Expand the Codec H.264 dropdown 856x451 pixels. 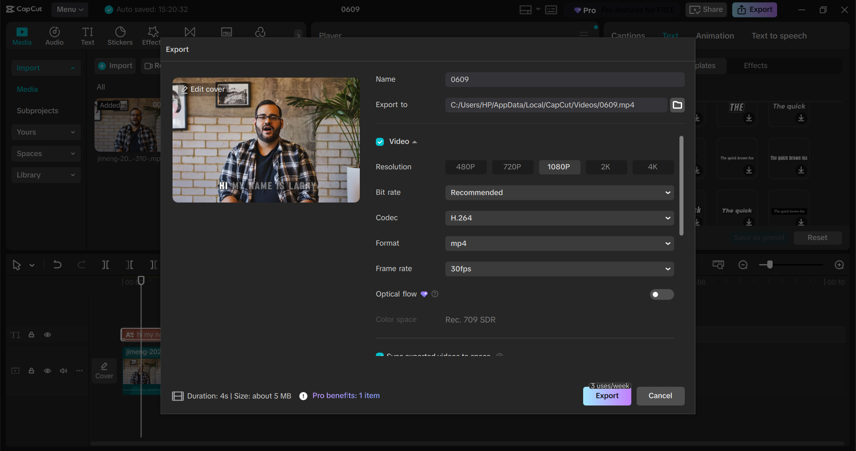(559, 218)
